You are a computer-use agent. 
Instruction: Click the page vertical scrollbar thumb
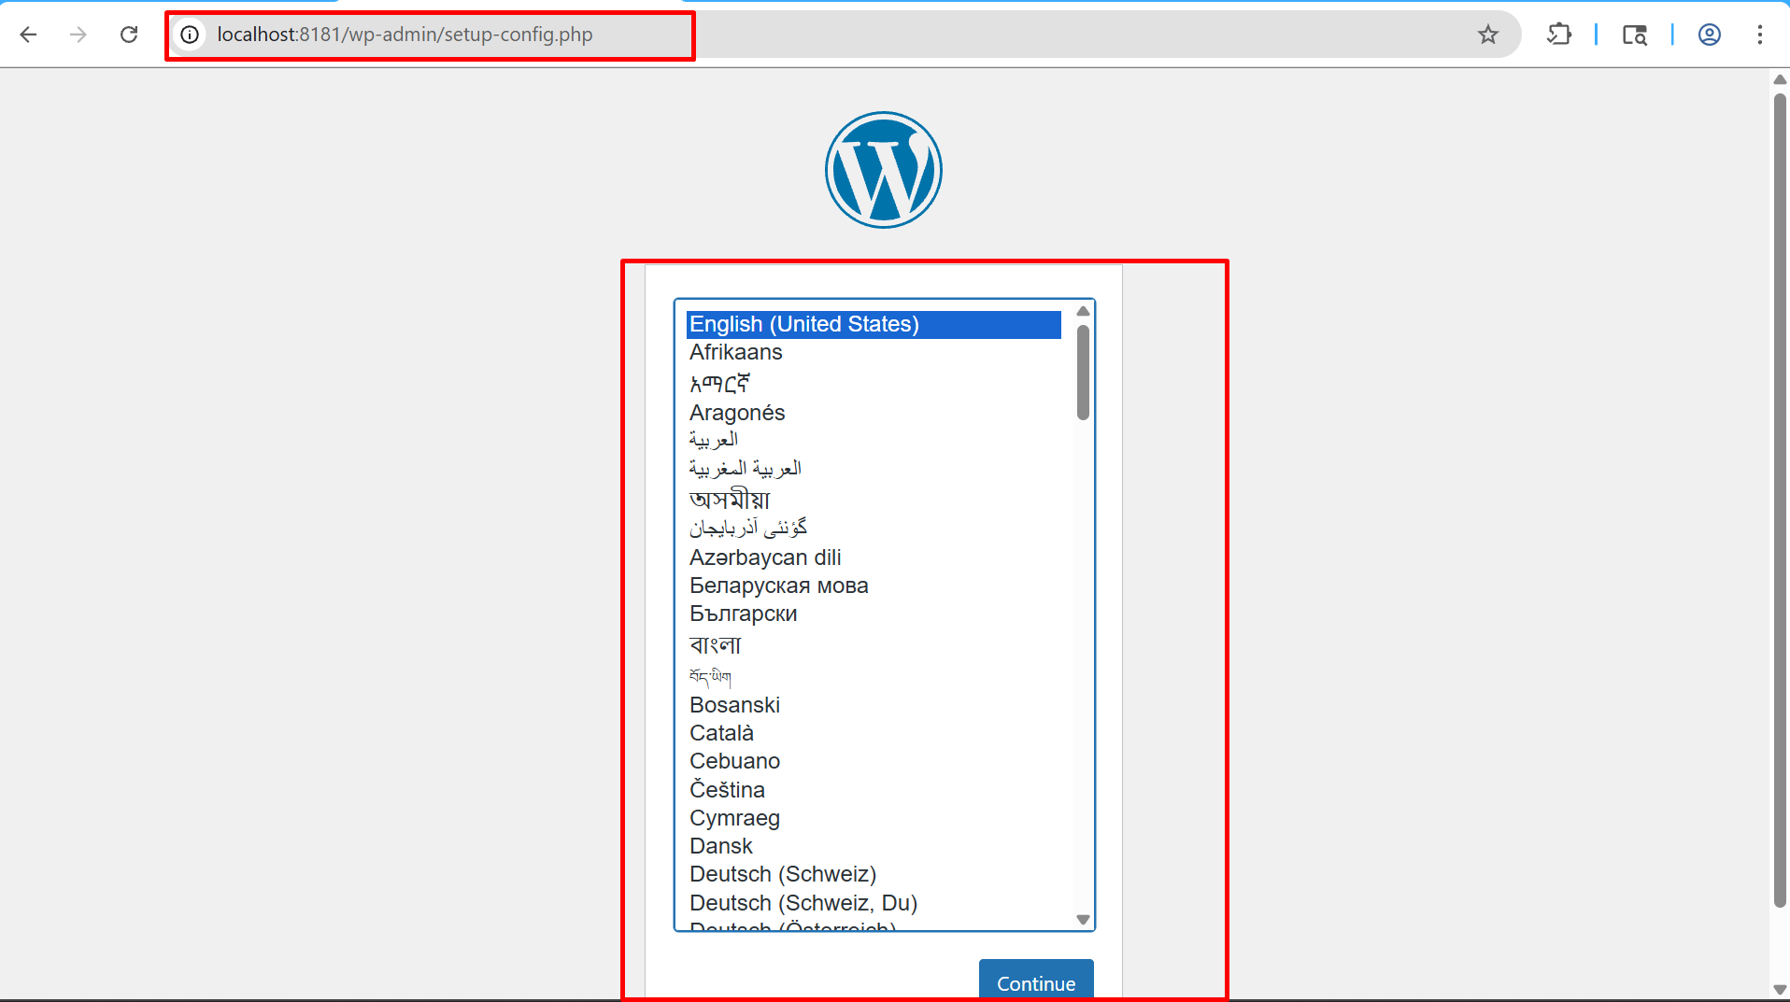[1780, 500]
